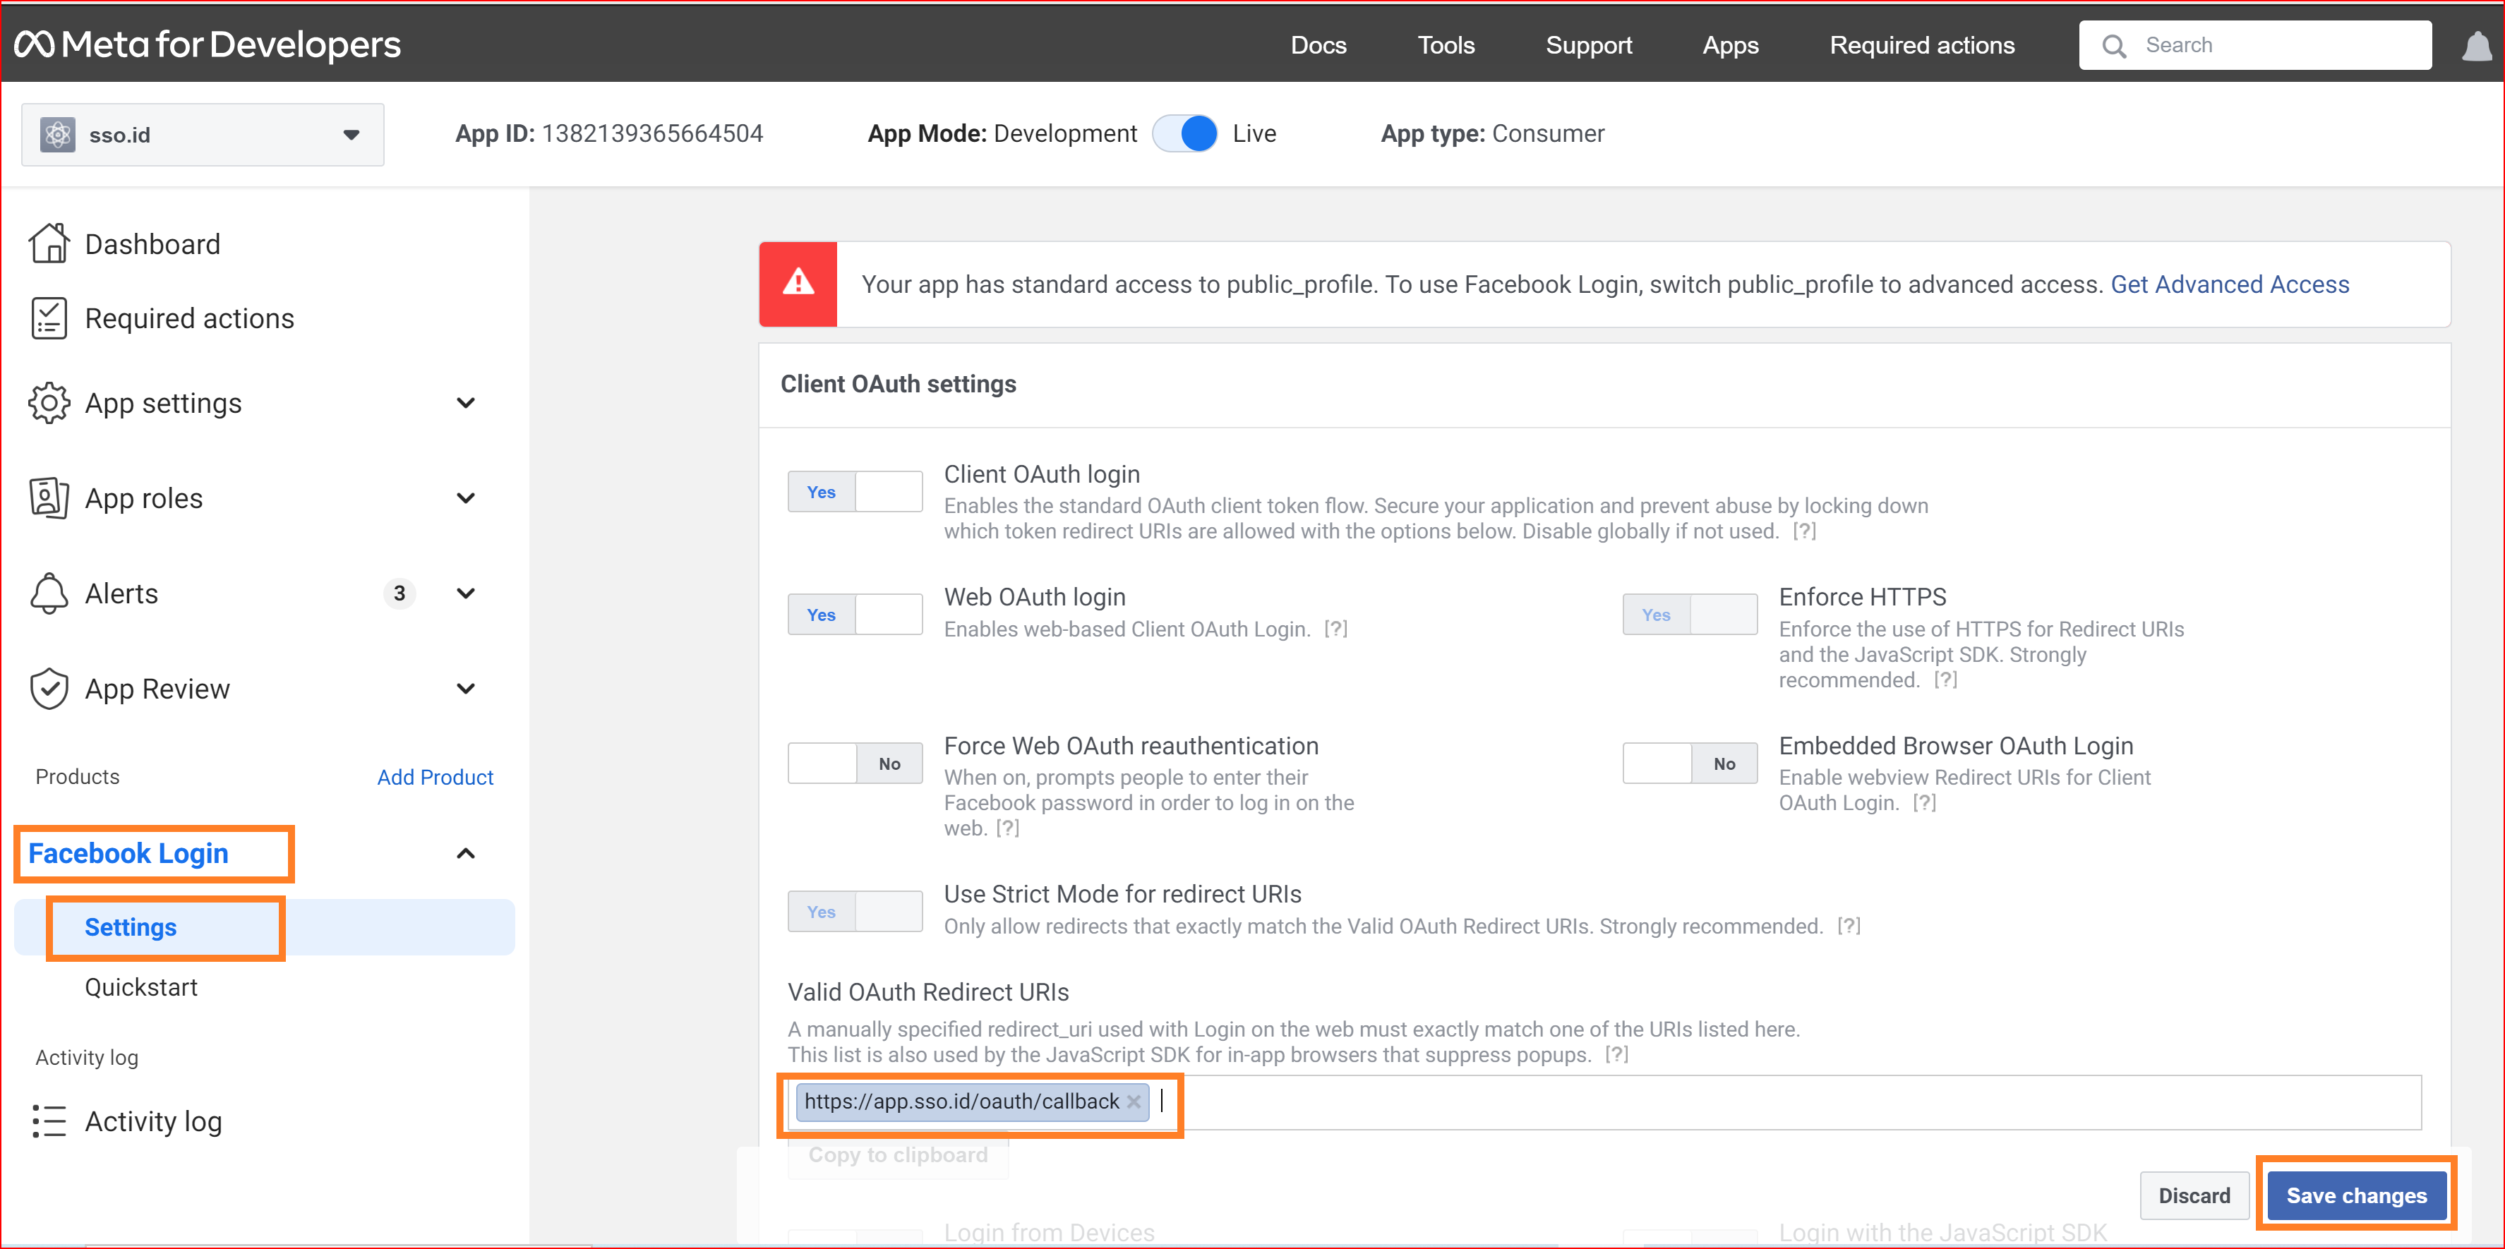Click the App roles badge icon
2505x1249 pixels.
(49, 497)
